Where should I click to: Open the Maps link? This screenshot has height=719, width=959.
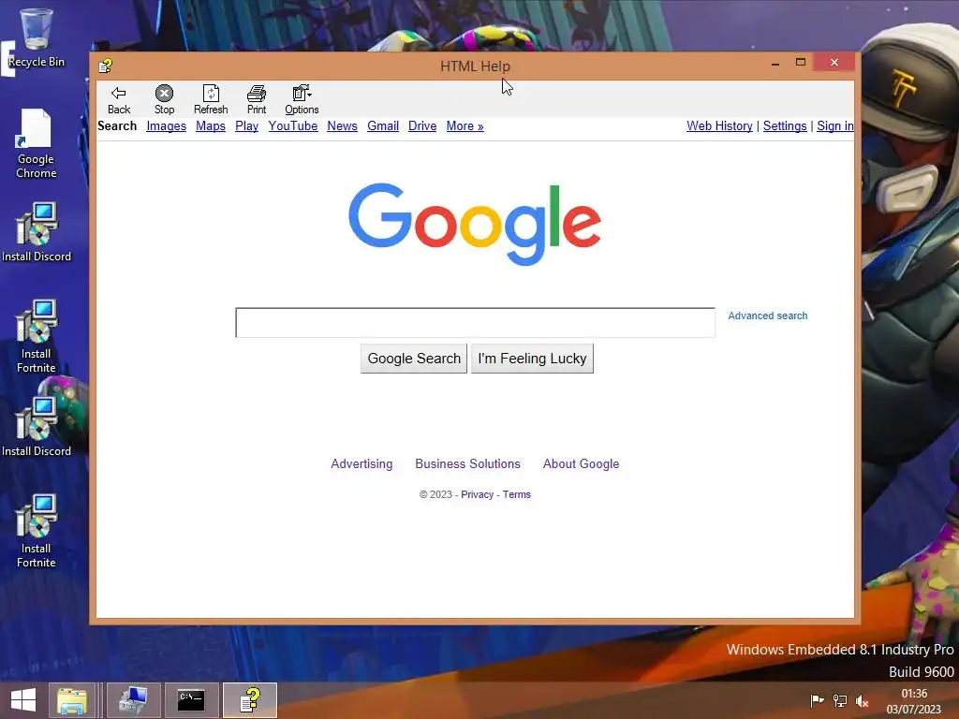[x=211, y=126]
